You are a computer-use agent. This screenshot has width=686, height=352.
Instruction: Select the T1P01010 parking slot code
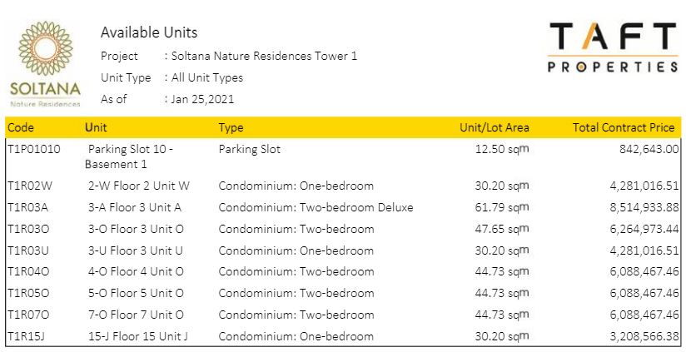34,150
